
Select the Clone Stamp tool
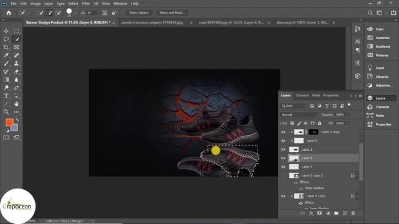point(17,63)
